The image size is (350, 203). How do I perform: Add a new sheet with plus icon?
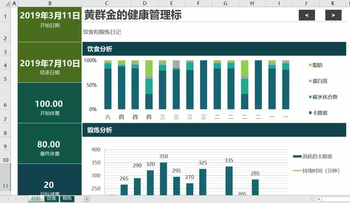coord(87,199)
